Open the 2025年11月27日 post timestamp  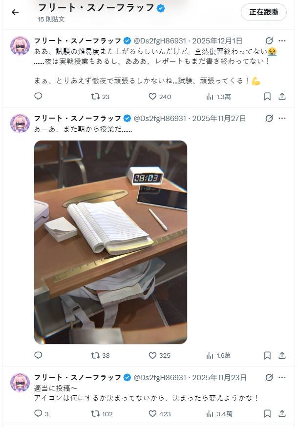219,119
